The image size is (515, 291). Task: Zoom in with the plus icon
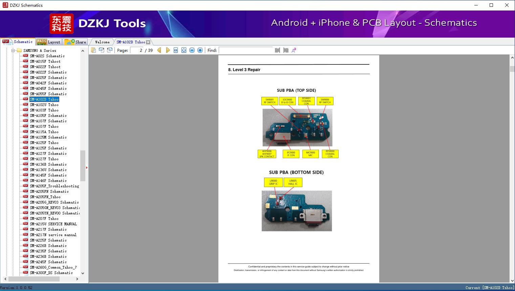tap(200, 50)
